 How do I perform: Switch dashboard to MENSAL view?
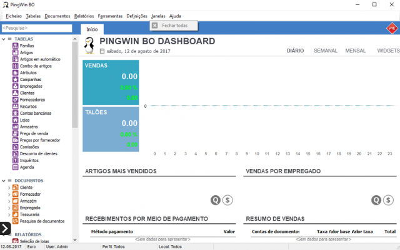pyautogui.click(x=355, y=50)
